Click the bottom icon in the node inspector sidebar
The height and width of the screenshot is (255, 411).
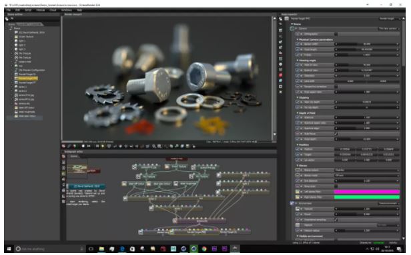pos(281,92)
